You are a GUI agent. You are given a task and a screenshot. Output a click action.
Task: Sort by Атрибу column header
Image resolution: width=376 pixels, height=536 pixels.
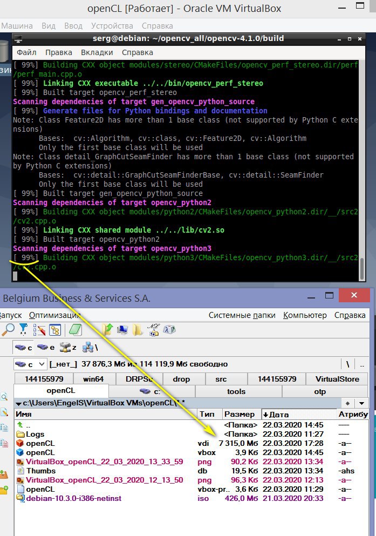pyautogui.click(x=353, y=414)
